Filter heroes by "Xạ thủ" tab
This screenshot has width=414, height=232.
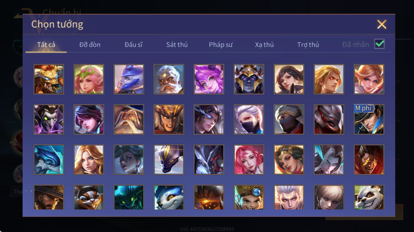[264, 45]
